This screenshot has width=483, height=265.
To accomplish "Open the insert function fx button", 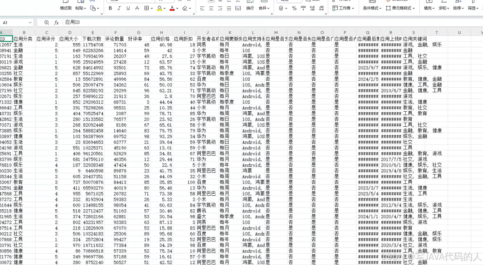I will [56, 22].
